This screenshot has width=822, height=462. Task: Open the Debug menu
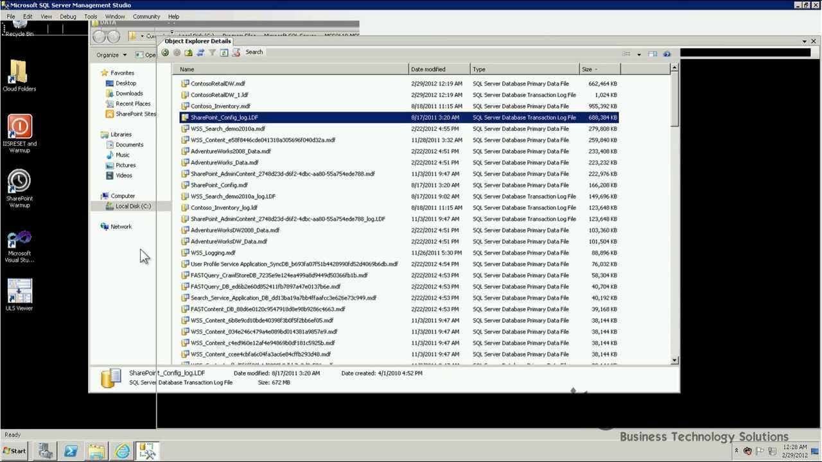pyautogui.click(x=68, y=17)
